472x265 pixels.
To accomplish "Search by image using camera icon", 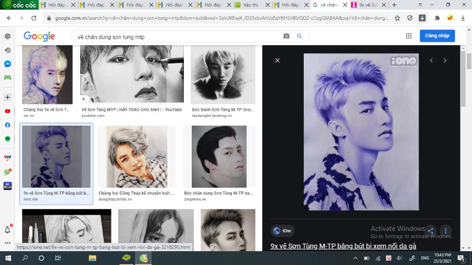I will [286, 36].
